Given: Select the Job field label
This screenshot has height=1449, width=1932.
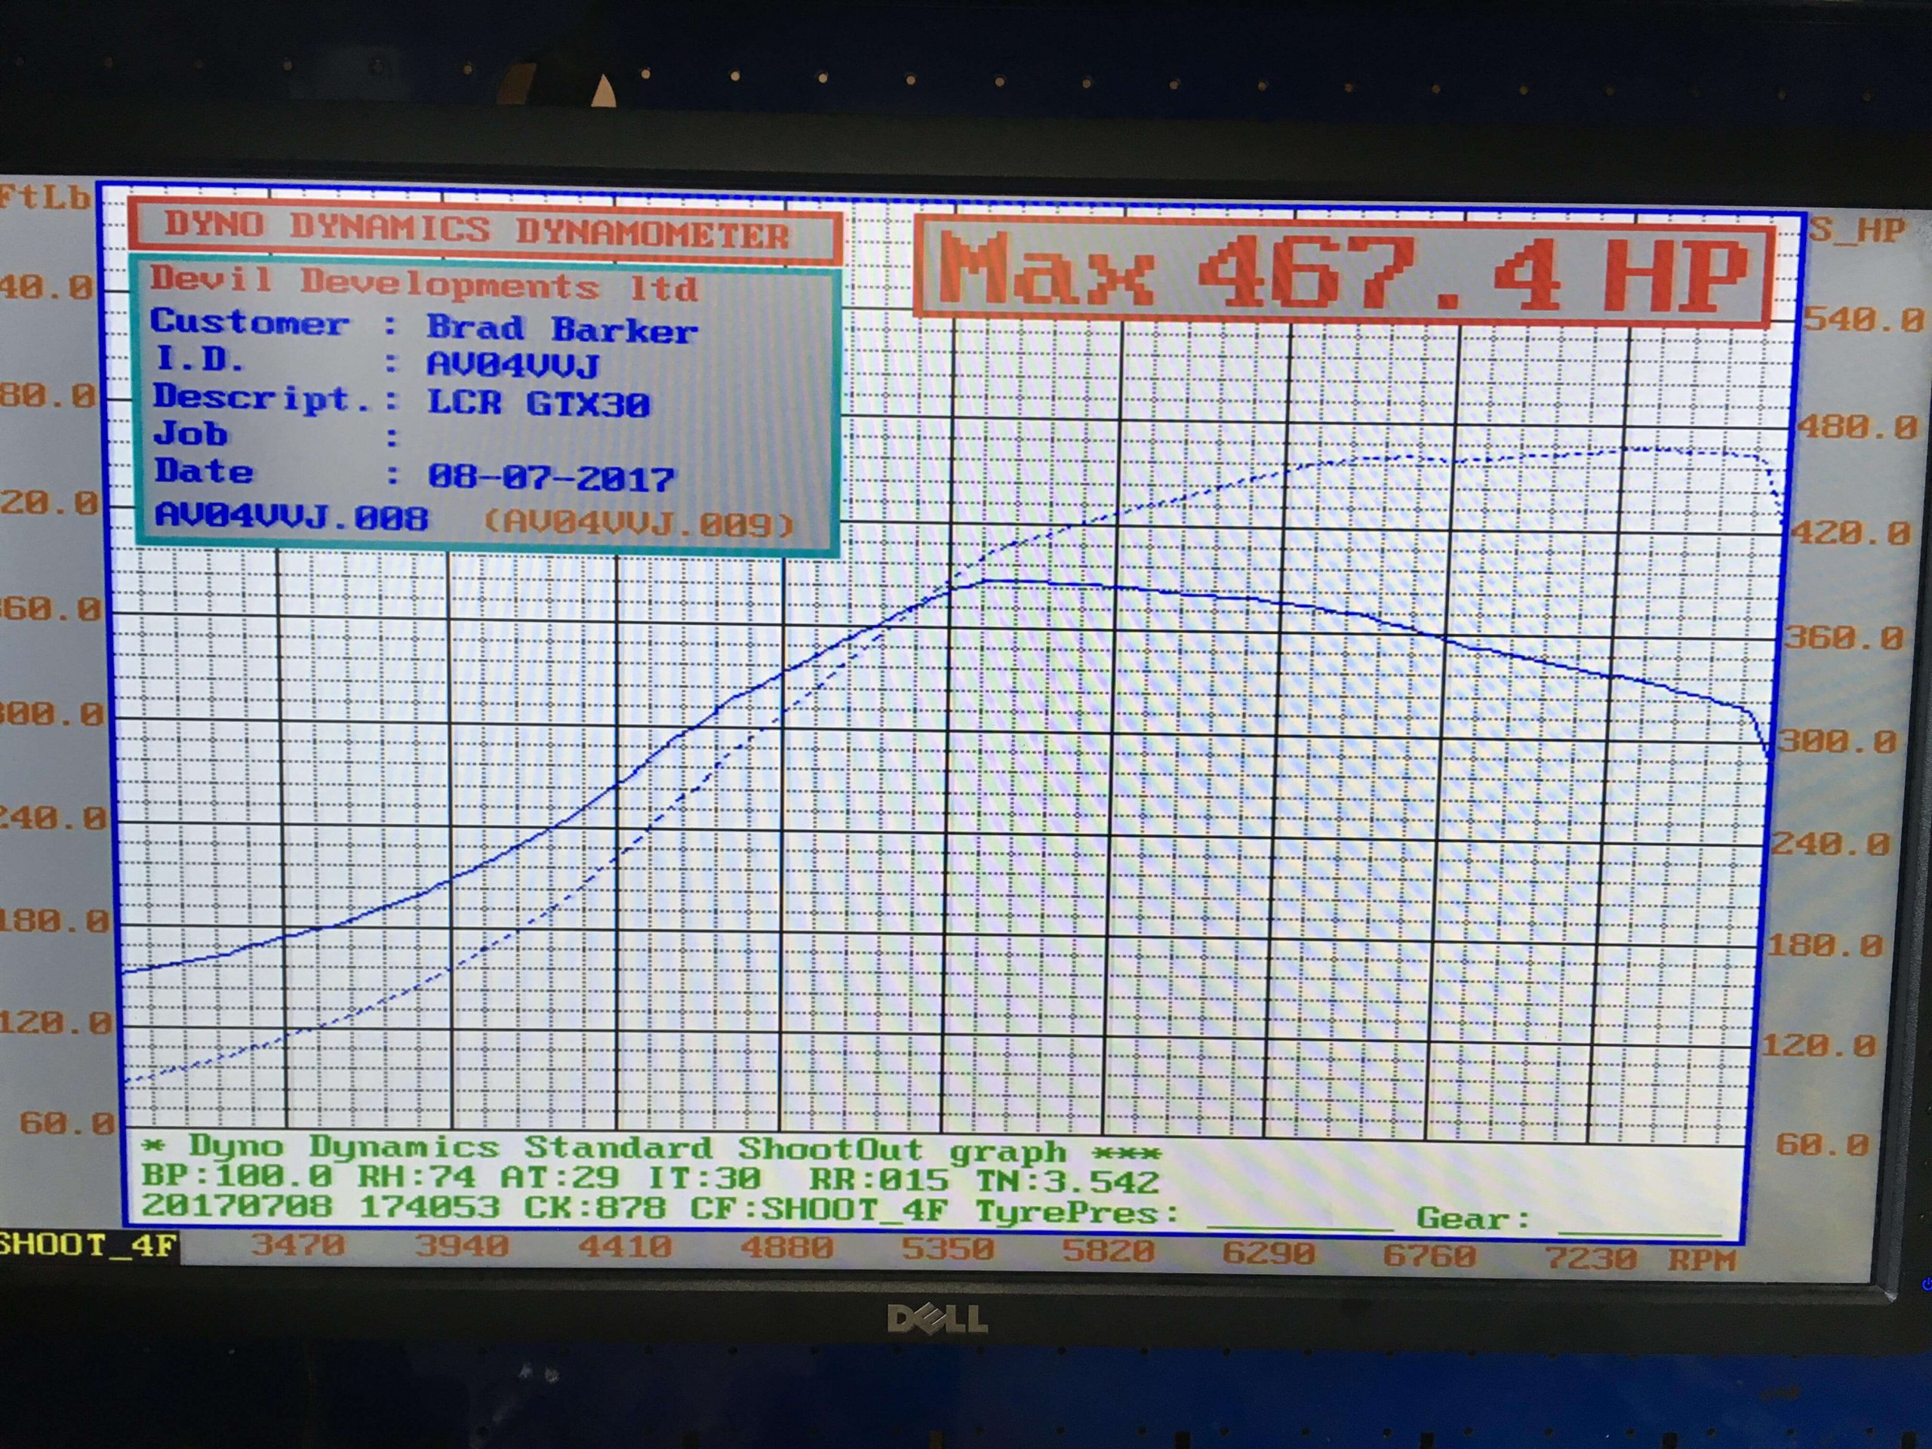Looking at the screenshot, I should [191, 433].
